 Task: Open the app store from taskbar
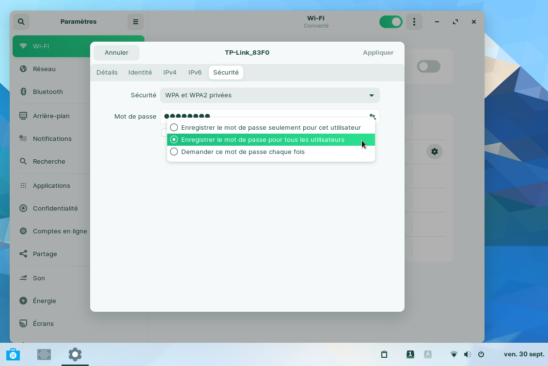click(x=13, y=354)
